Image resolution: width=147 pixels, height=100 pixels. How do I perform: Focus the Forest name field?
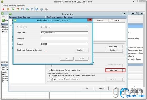(64, 27)
